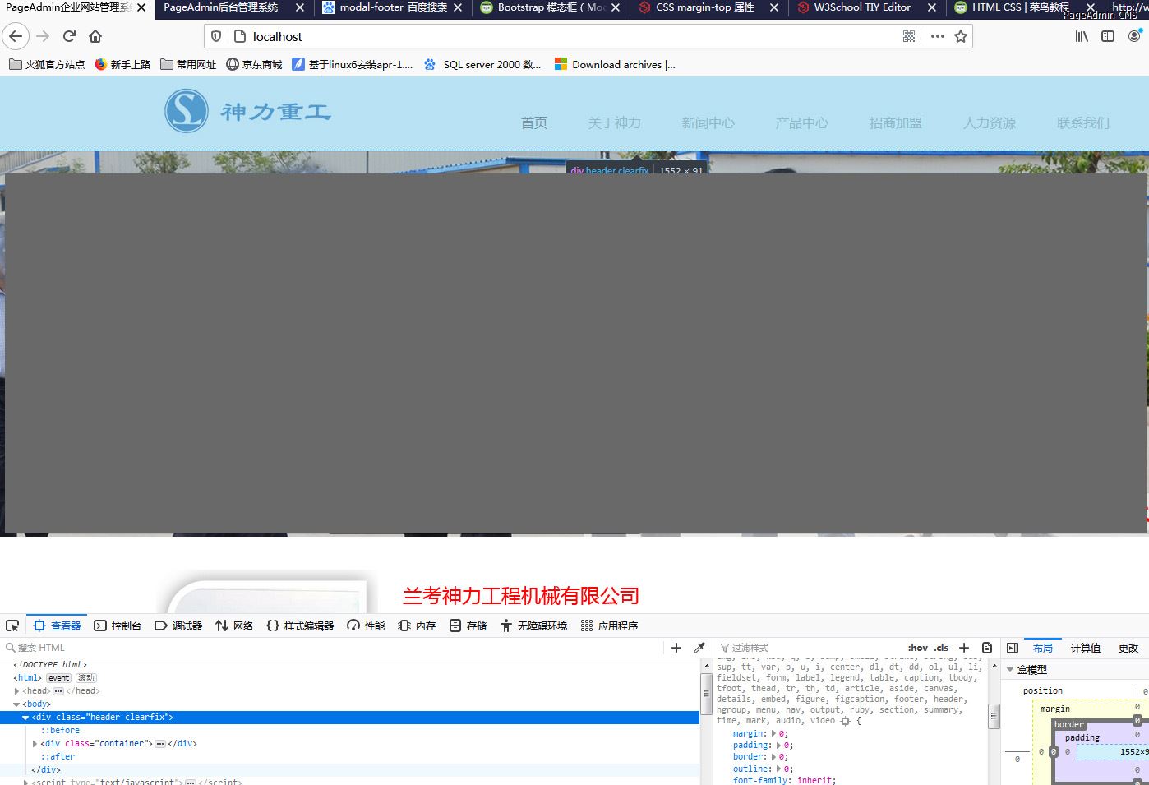
Task: Close the W3School TIY Editor tab
Action: pyautogui.click(x=931, y=7)
